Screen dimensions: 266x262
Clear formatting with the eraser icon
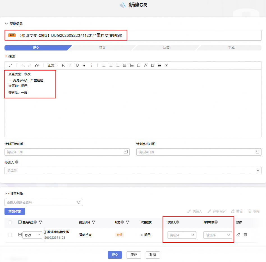(37, 65)
